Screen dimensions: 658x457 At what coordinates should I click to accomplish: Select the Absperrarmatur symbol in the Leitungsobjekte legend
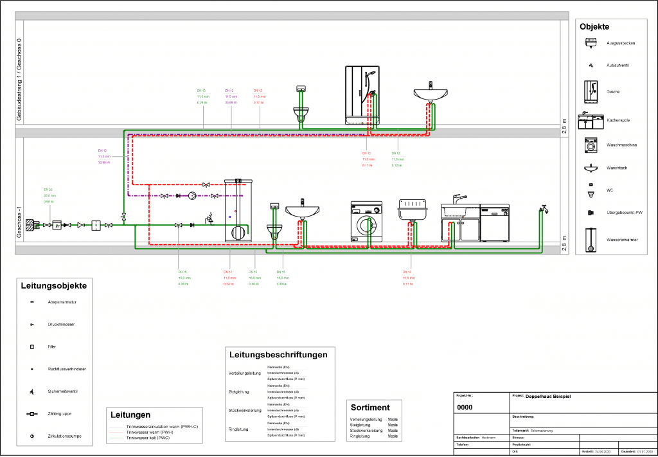[x=32, y=302]
